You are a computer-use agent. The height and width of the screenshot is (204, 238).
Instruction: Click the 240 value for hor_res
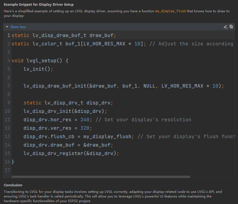coord(85,120)
